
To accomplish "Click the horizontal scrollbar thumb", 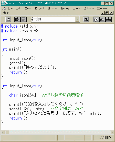I will [7, 132].
